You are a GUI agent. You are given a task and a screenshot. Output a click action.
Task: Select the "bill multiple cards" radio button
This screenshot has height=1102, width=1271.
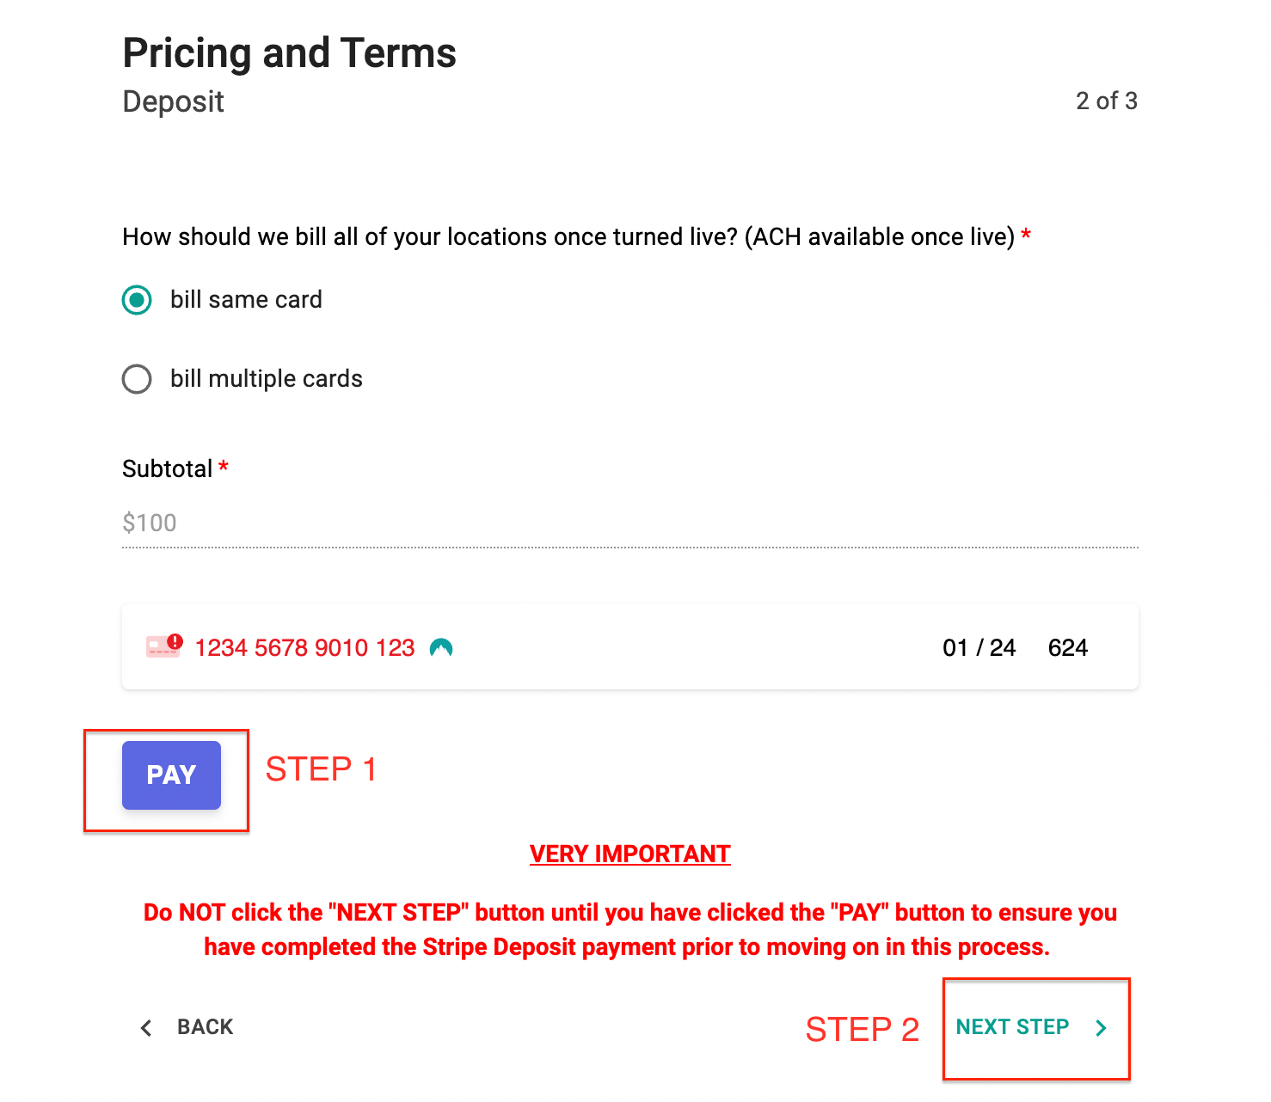pyautogui.click(x=137, y=379)
